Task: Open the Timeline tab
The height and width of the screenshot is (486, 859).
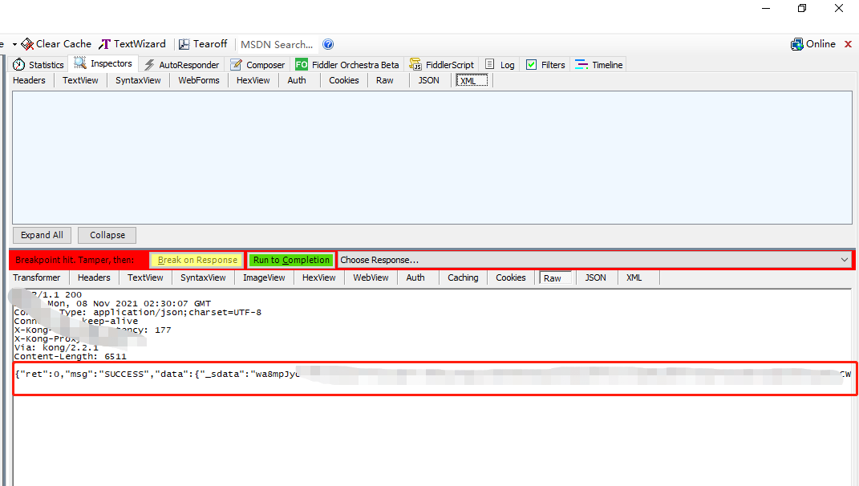Action: 599,65
